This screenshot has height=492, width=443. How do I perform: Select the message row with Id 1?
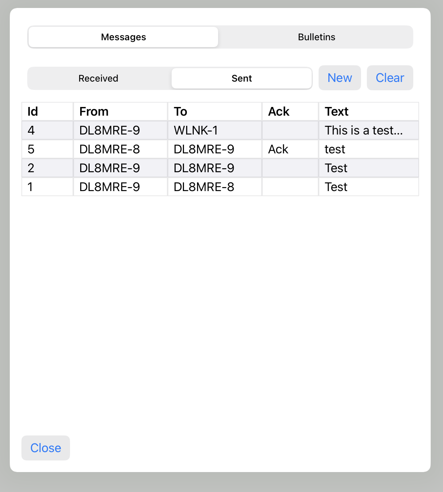(30, 187)
